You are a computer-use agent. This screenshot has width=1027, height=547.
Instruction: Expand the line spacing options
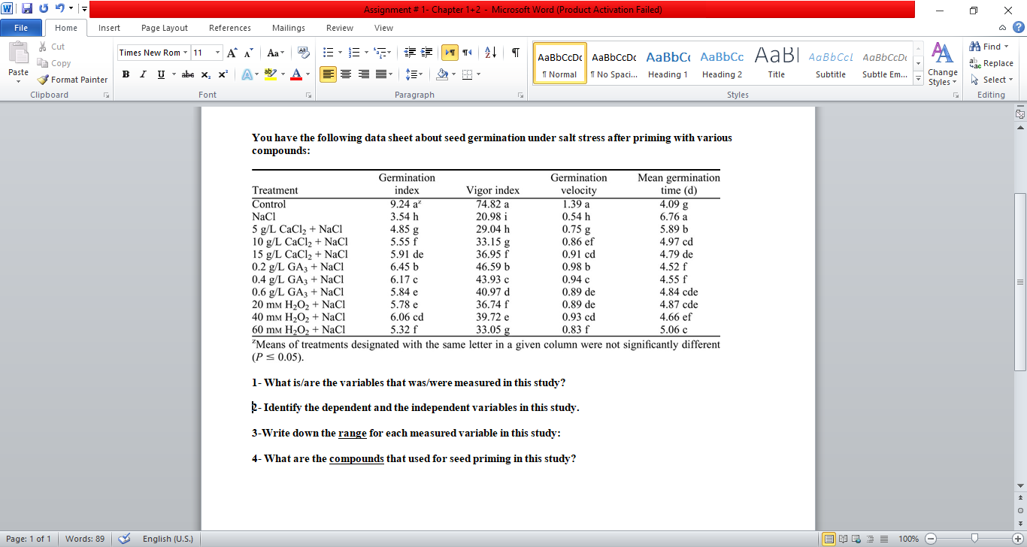pos(421,74)
